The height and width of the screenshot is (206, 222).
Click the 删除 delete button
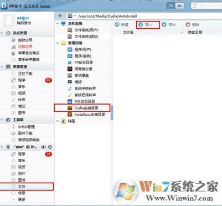193,24
